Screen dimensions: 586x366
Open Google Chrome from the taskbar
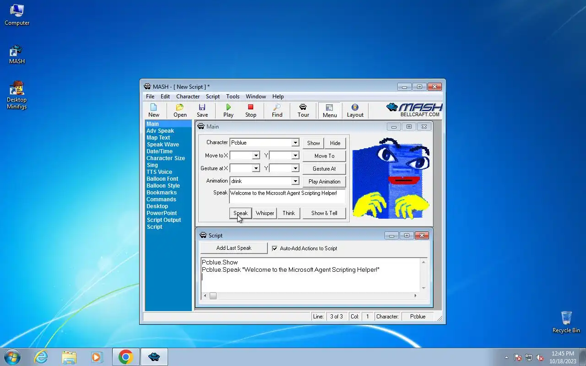coord(125,357)
